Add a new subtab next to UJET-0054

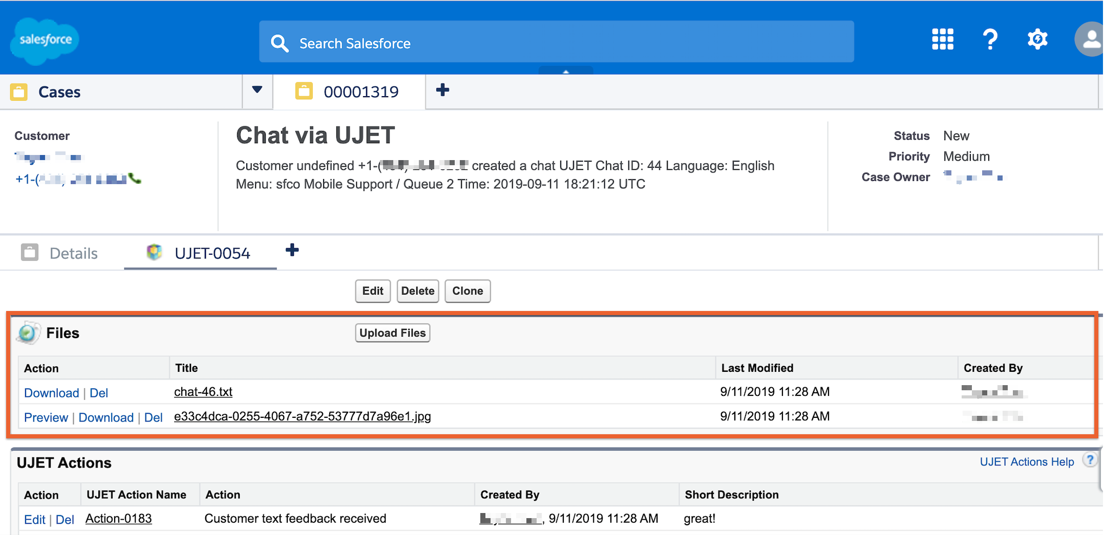click(x=292, y=251)
